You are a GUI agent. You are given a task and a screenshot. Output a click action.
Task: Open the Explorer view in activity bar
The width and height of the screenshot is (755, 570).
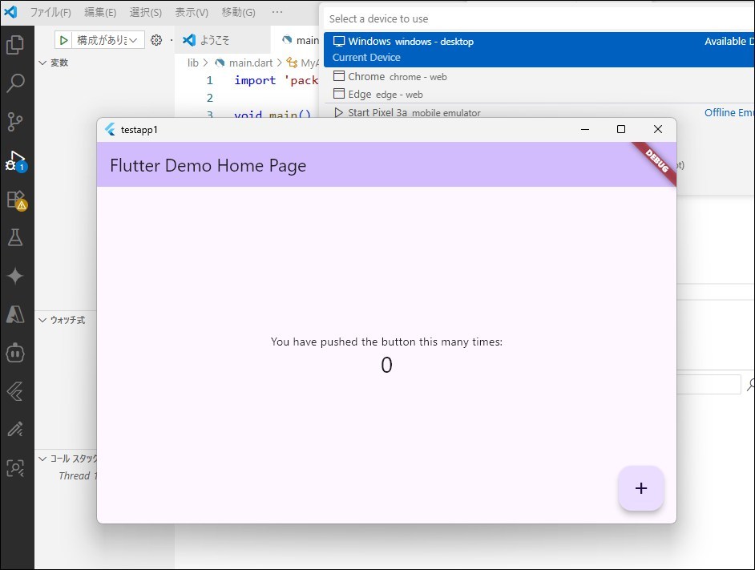tap(15, 45)
